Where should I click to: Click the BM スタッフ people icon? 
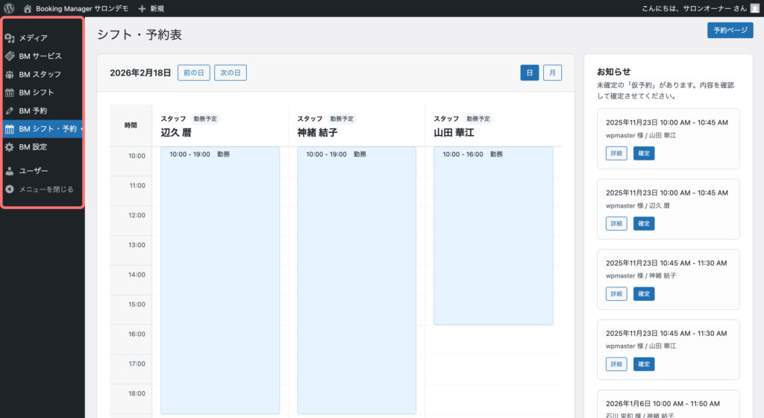[x=10, y=75]
